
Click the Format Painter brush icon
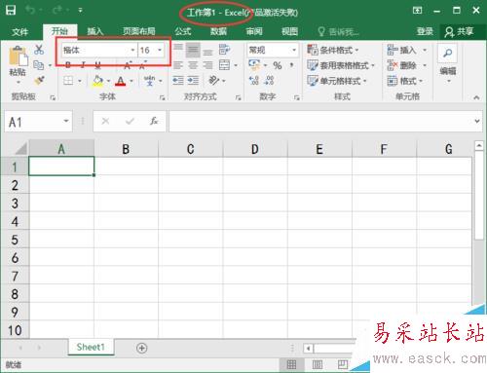pyautogui.click(x=39, y=80)
